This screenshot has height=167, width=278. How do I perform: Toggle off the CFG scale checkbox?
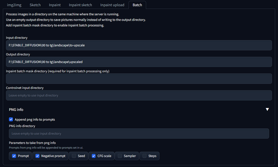(x=93, y=156)
